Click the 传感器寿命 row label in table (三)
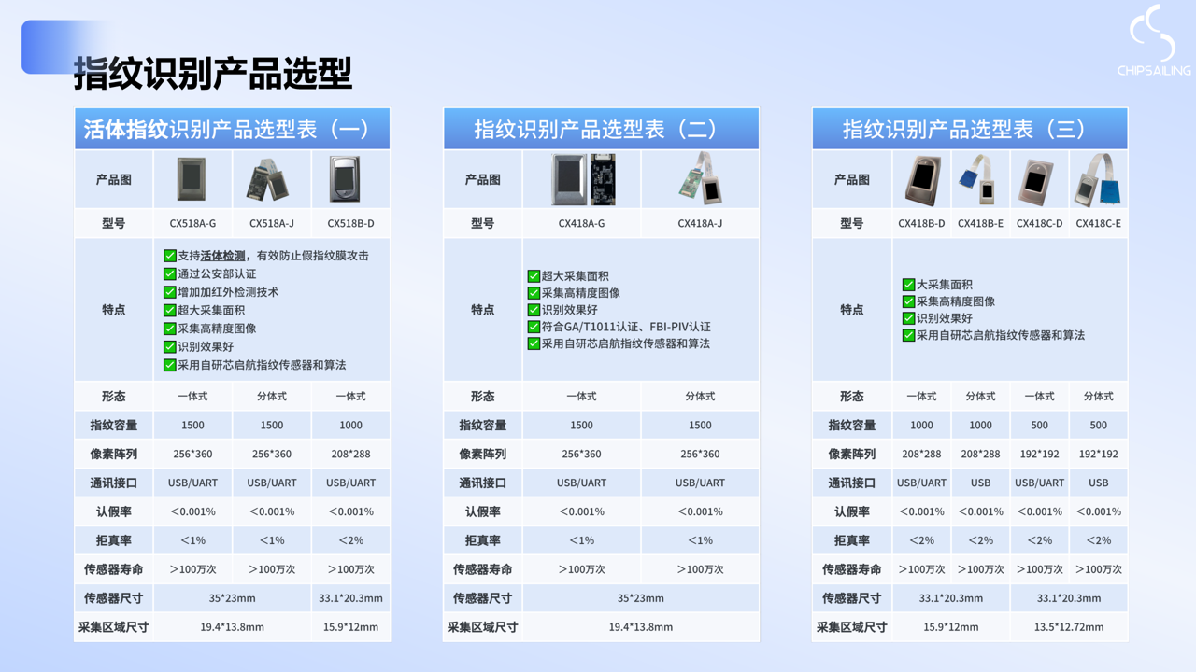The height and width of the screenshot is (672, 1196). 851,569
